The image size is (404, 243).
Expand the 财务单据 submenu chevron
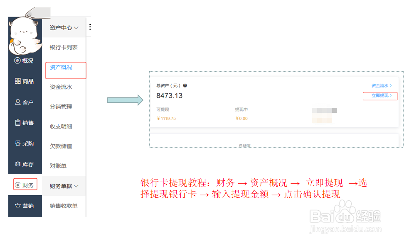coord(77,186)
